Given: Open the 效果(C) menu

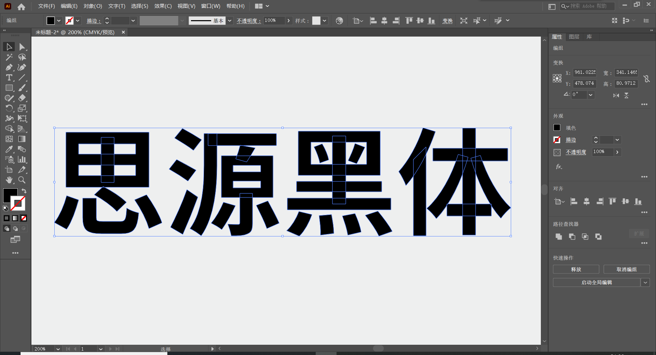Looking at the screenshot, I should pos(163,6).
